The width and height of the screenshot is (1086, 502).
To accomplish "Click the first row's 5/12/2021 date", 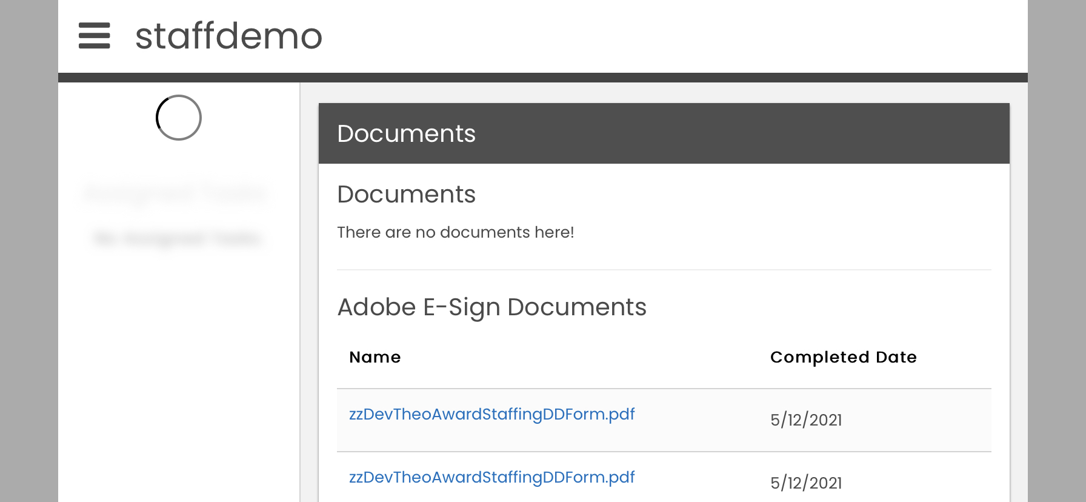I will (806, 420).
